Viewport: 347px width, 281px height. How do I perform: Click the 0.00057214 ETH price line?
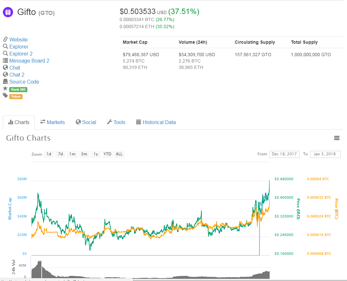click(x=147, y=26)
